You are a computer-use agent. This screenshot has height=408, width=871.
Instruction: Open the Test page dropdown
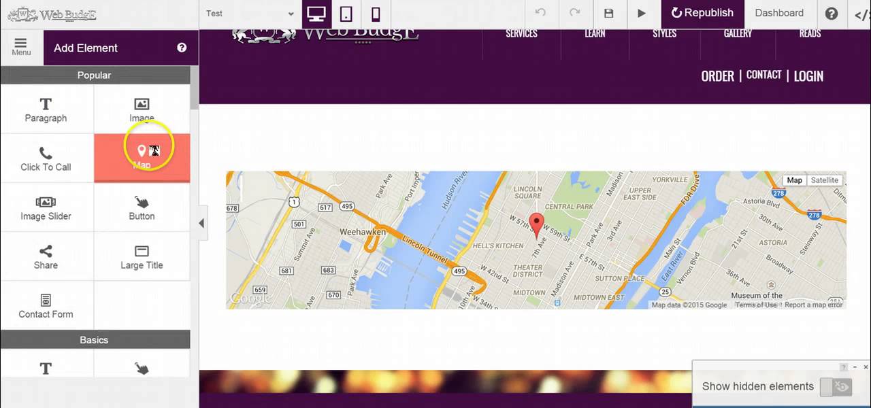[250, 14]
